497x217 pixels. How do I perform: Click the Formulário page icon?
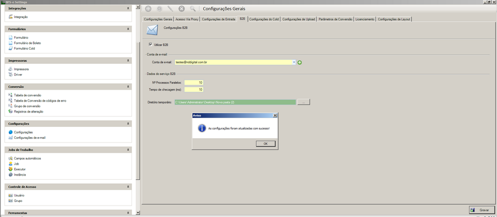click(x=10, y=37)
